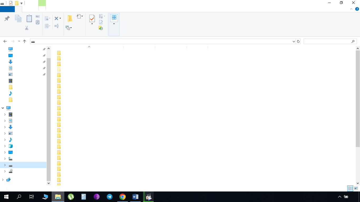Open Google Chrome from the taskbar
Viewport: 360px width, 202px height.
click(x=122, y=197)
